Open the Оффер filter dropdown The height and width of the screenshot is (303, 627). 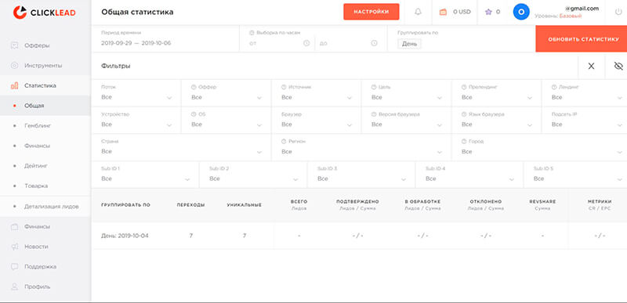pos(227,93)
